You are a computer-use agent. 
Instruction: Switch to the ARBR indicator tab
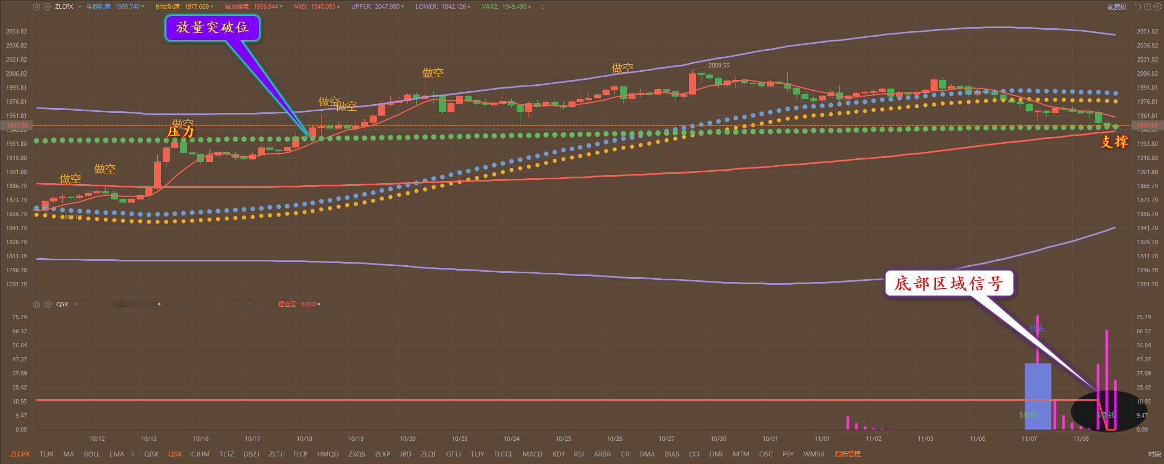[x=603, y=454]
